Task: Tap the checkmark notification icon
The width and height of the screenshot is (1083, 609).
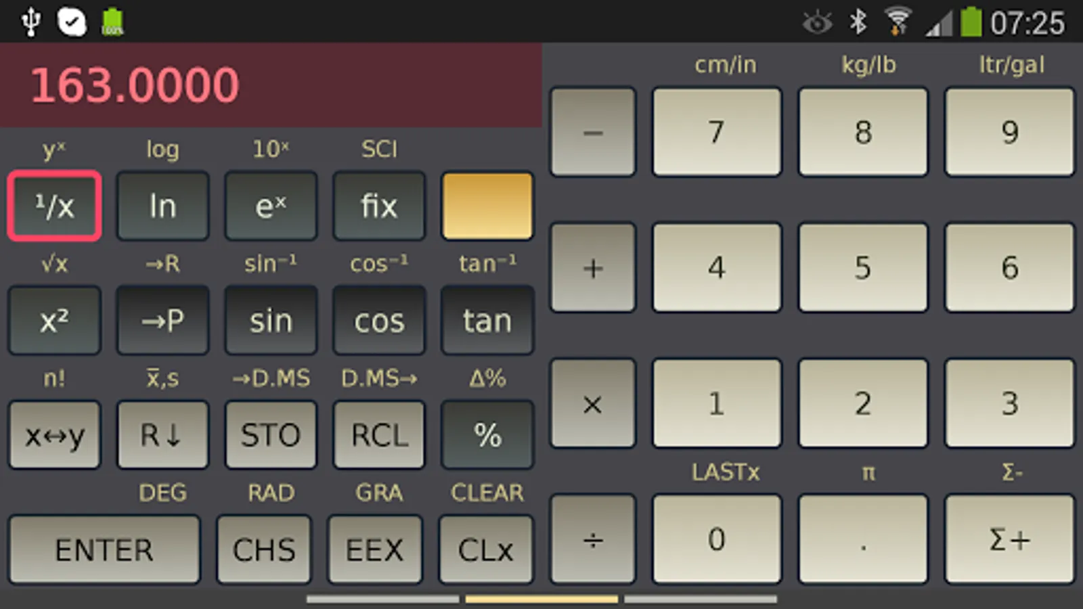Action: click(72, 22)
